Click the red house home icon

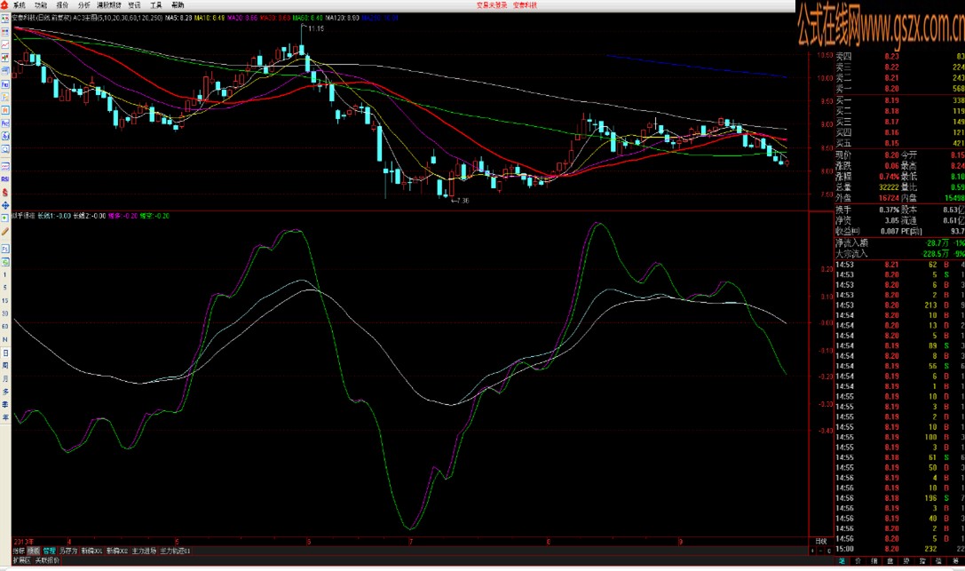pos(5,4)
